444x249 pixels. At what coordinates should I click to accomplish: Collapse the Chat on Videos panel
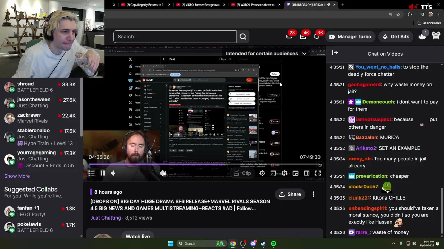335,53
